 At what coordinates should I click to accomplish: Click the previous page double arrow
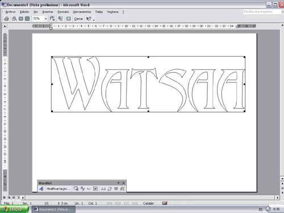click(x=282, y=183)
